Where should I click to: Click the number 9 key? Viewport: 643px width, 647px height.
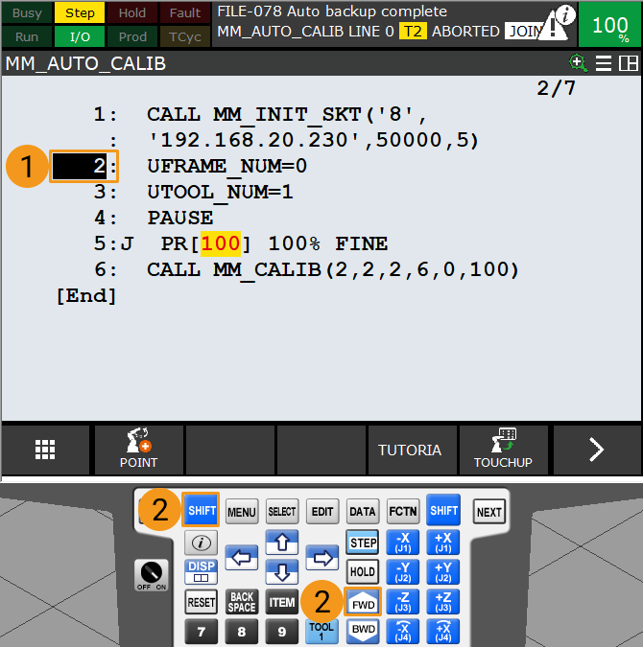[282, 632]
